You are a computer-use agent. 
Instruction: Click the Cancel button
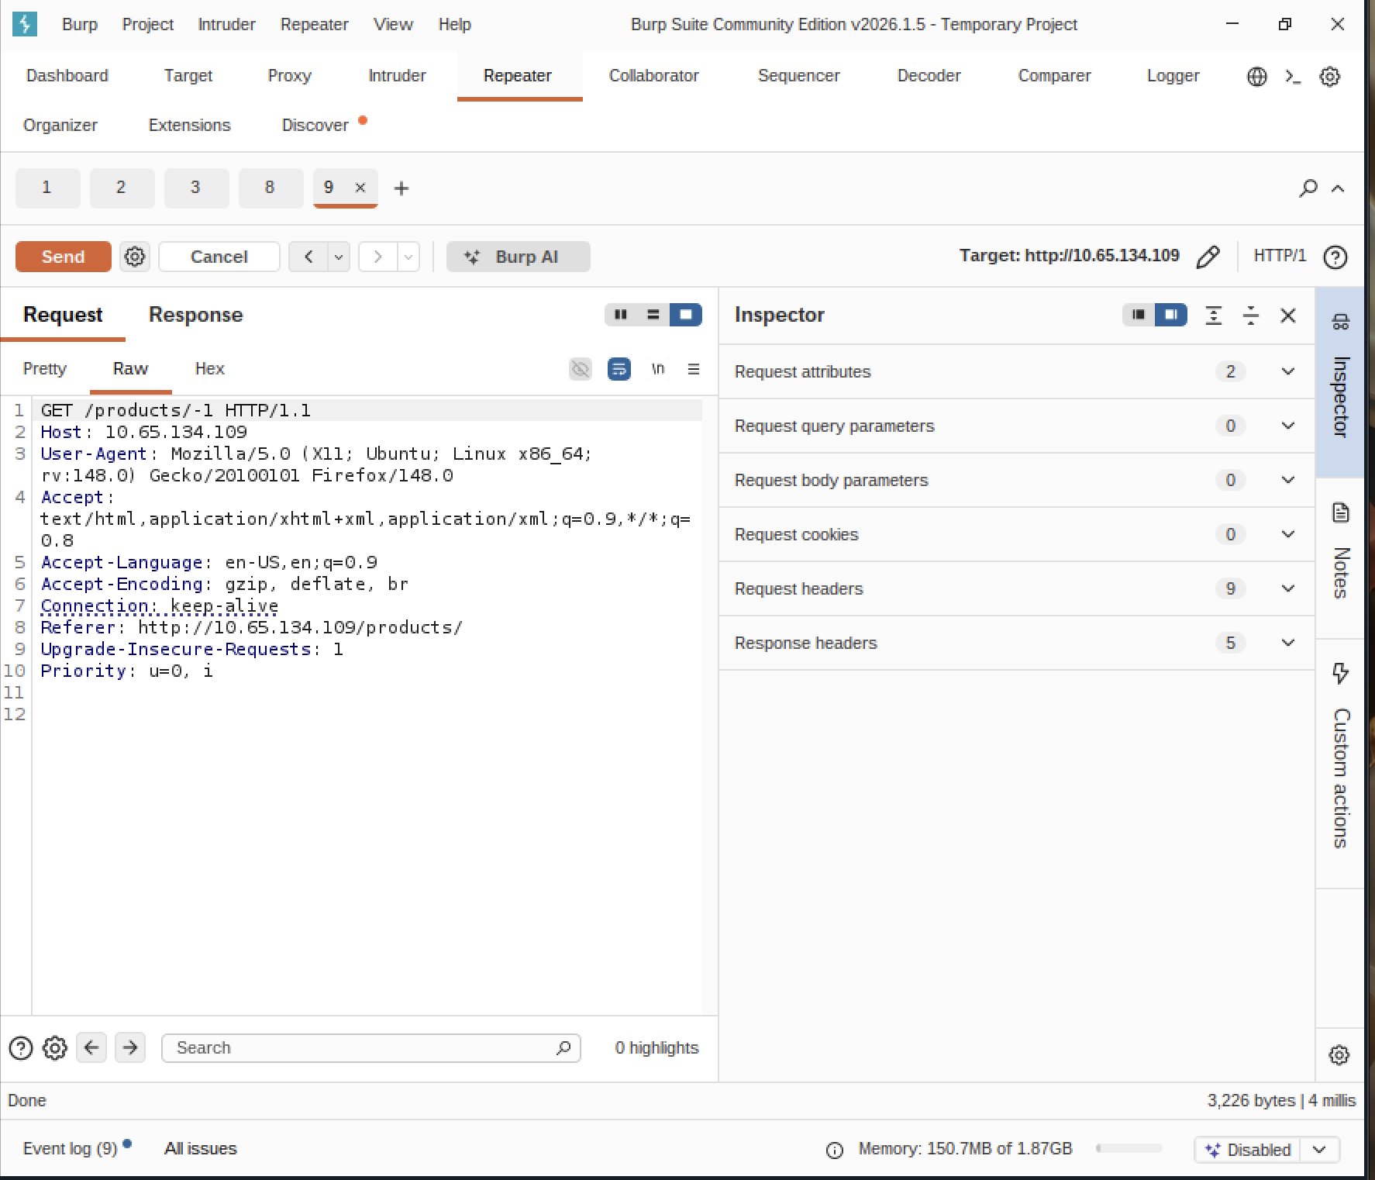219,257
